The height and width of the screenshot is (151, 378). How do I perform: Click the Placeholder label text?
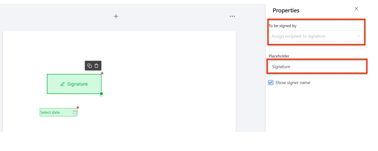279,56
